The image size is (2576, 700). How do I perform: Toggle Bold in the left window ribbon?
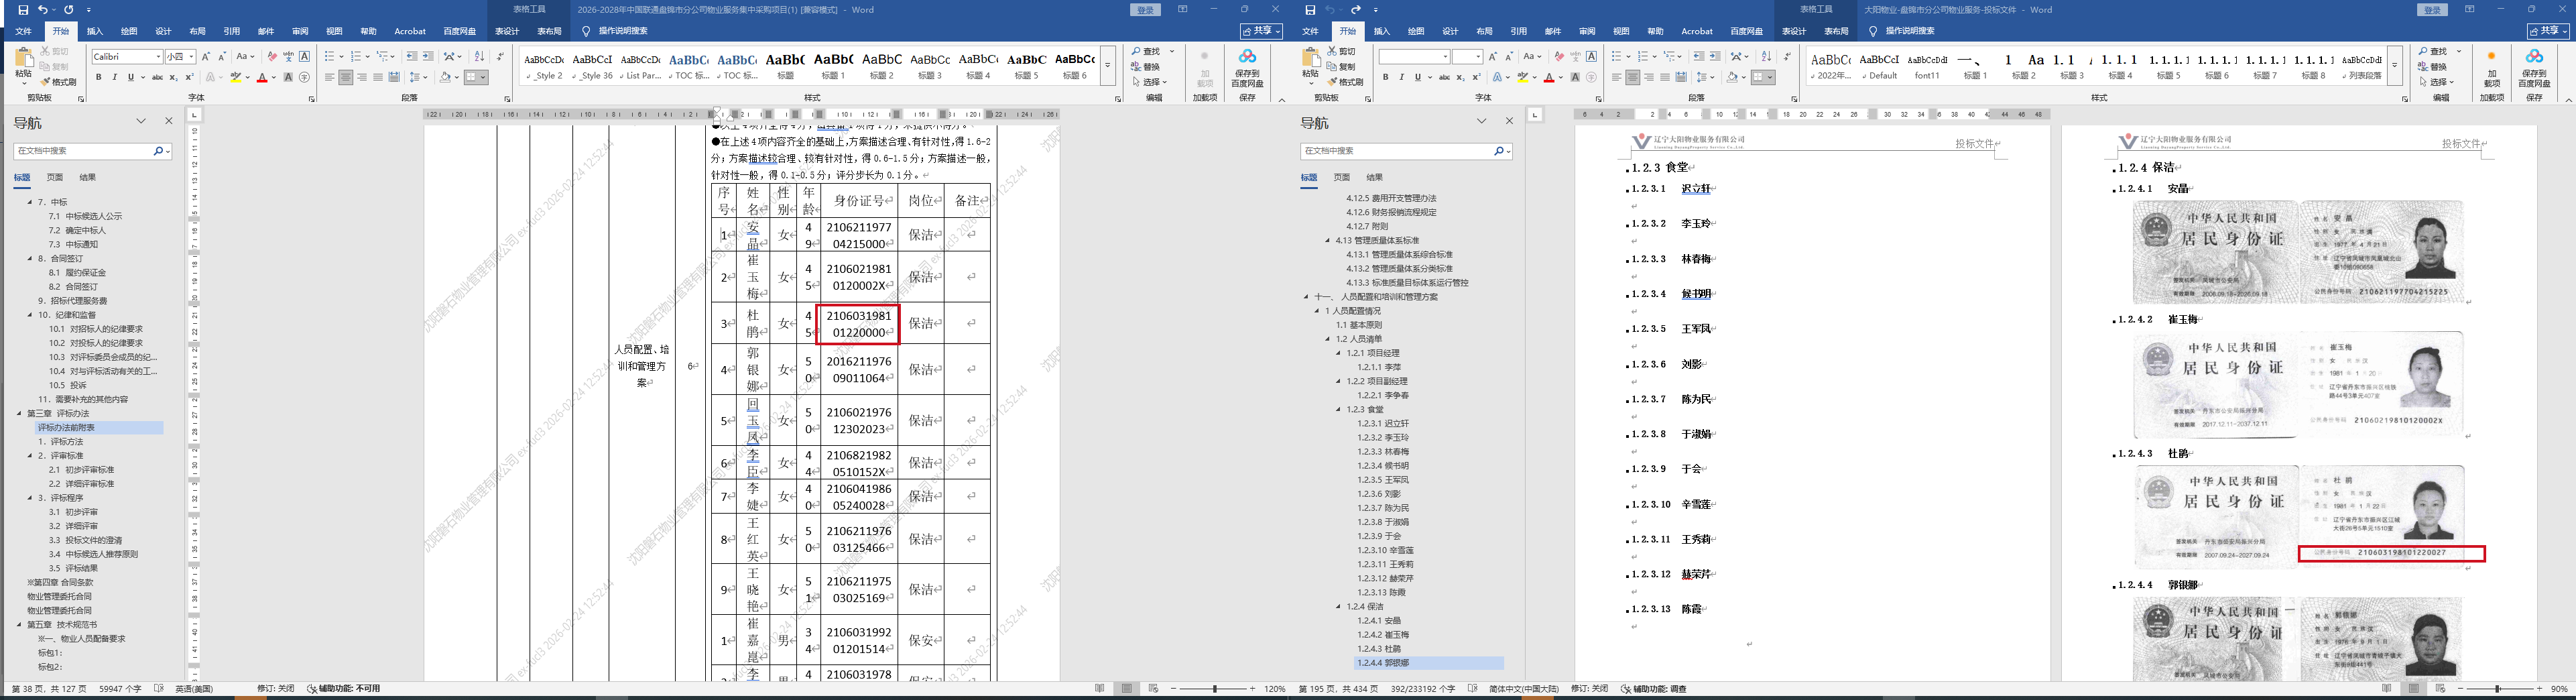[x=99, y=77]
